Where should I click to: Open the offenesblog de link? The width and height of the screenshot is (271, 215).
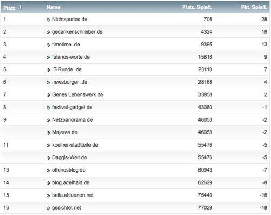pos(69,170)
